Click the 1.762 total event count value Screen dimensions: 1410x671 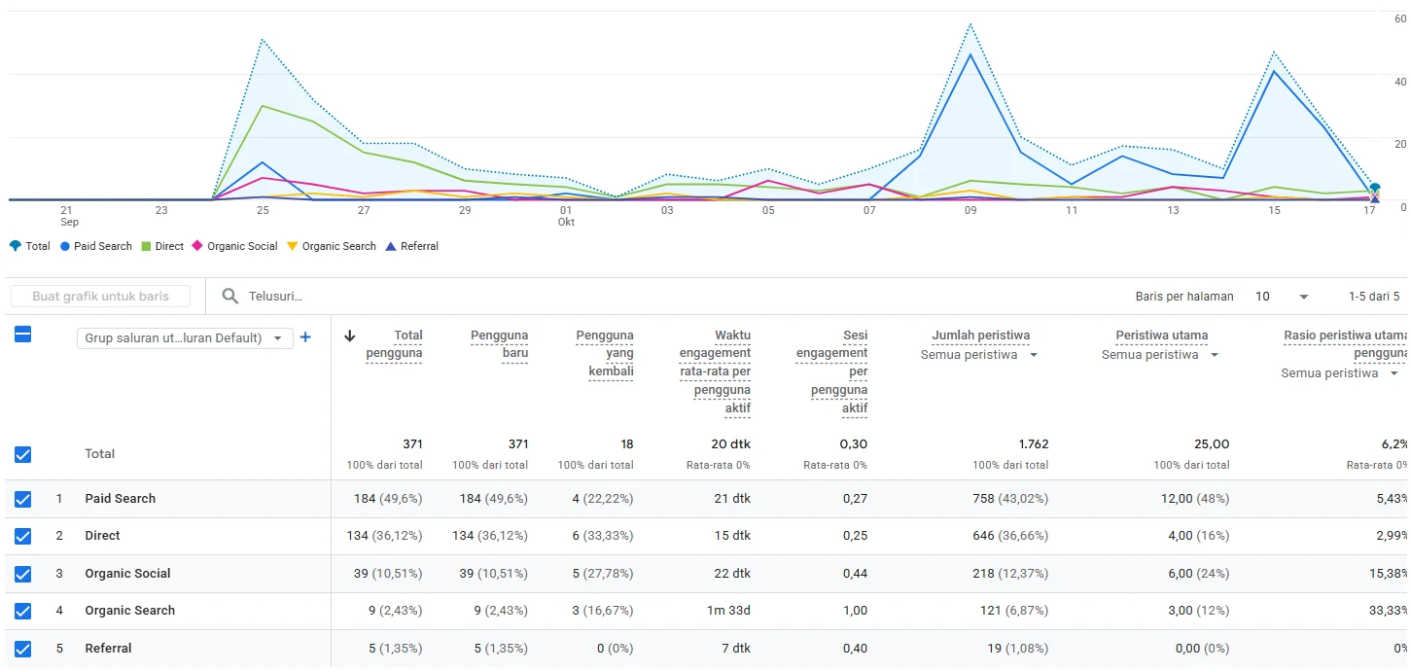1033,444
